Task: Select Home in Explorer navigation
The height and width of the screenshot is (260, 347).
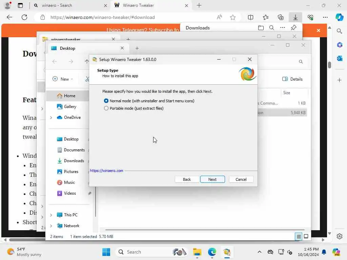Action: [68, 96]
